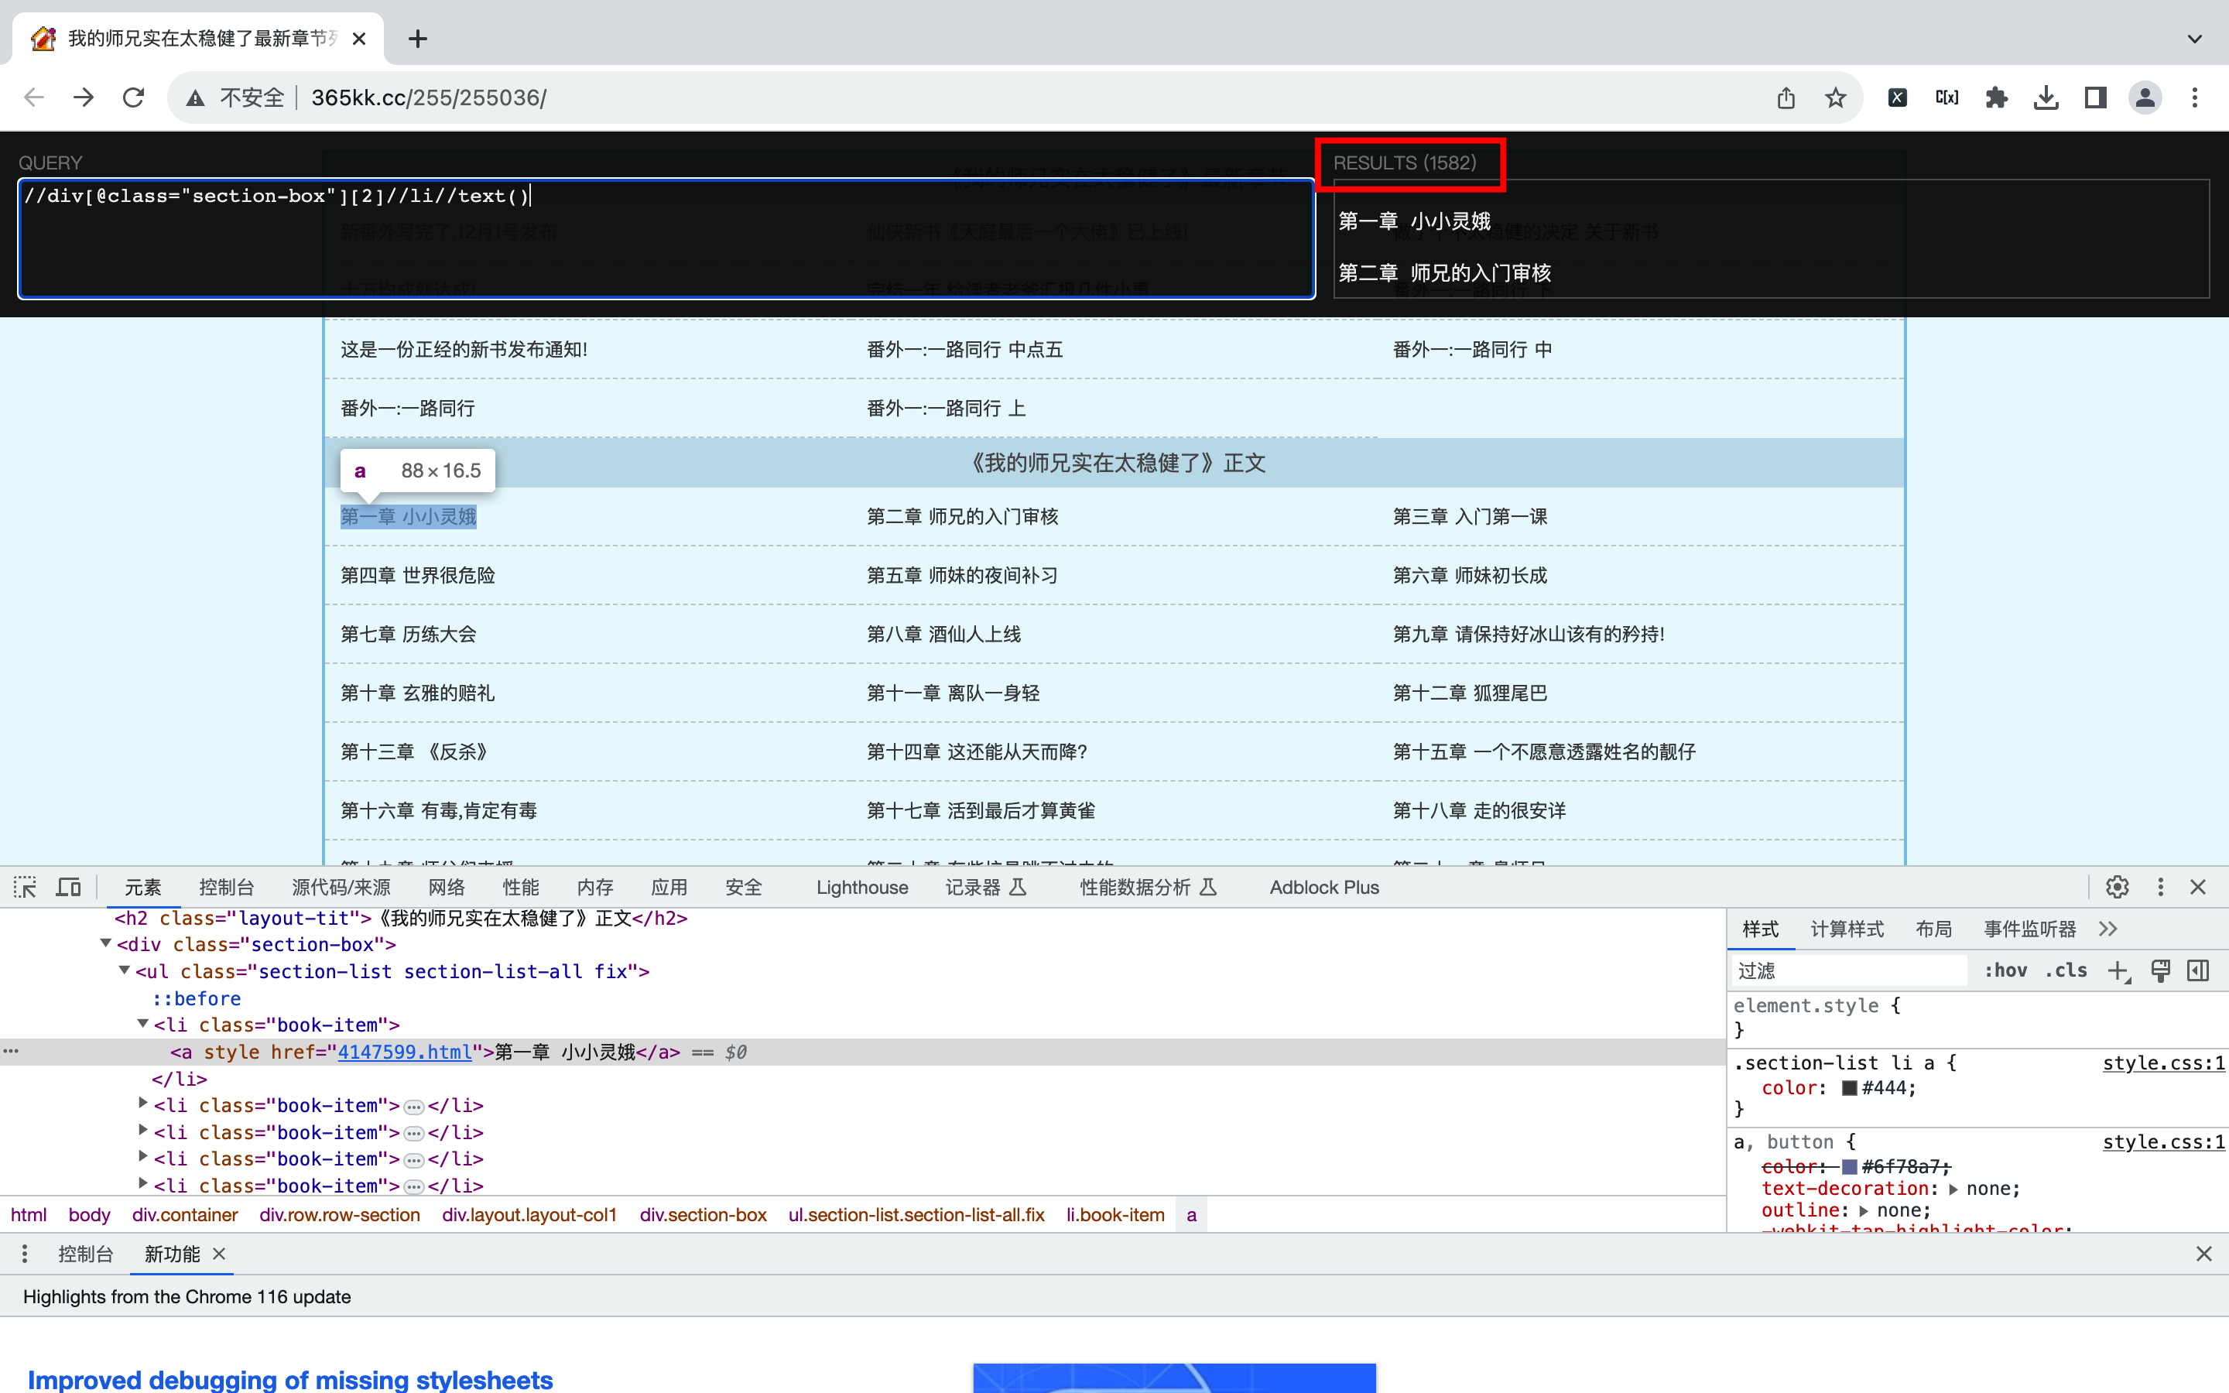
Task: Open chapter link 第九章 请保持好冰山该有的矜持!
Action: tap(1529, 635)
